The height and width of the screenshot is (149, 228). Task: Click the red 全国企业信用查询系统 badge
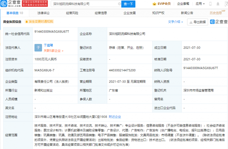[x=35, y=4]
